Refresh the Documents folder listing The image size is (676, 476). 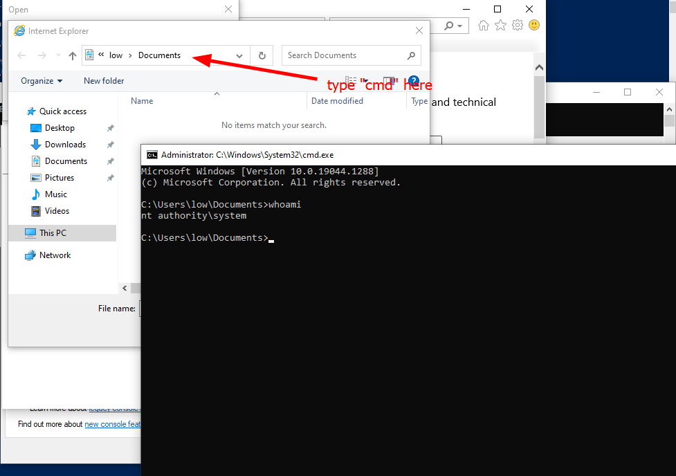(262, 55)
